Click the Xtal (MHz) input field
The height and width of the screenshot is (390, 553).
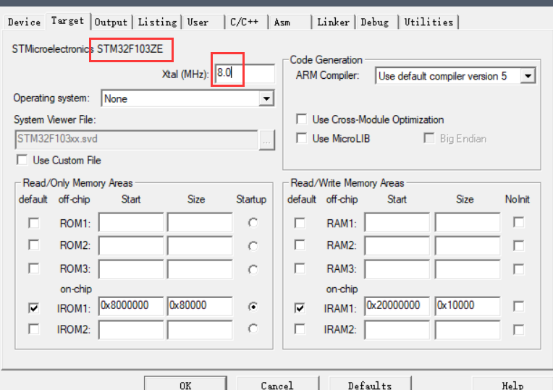click(245, 73)
